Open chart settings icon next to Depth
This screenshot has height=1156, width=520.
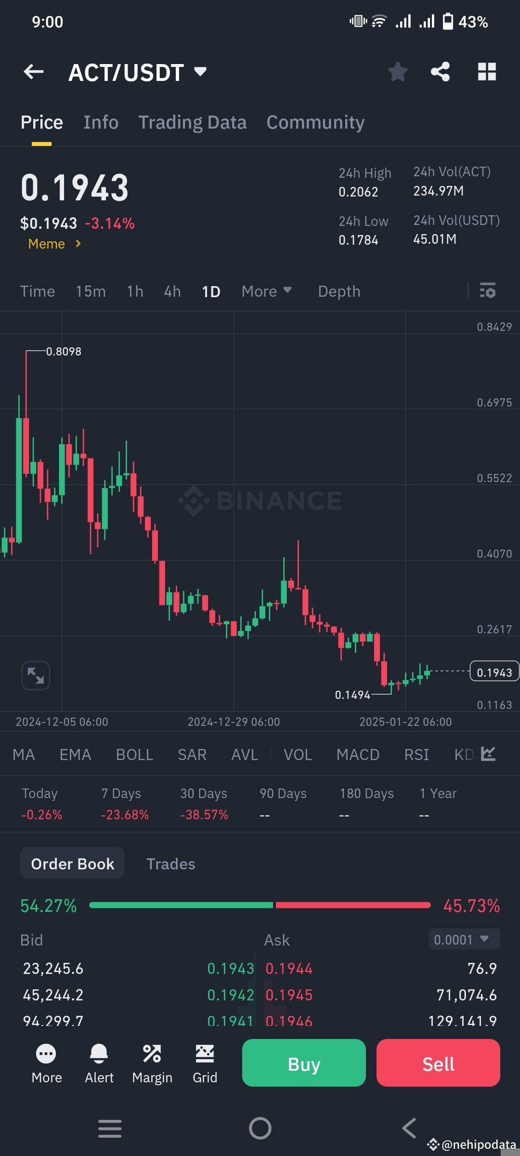coord(488,291)
